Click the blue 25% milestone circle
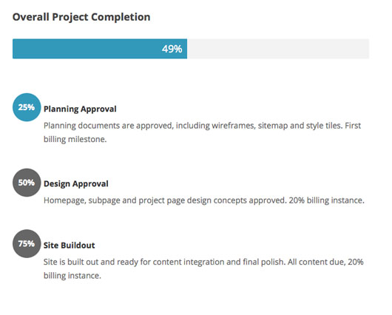Image resolution: width=392 pixels, height=315 pixels. coord(27,107)
